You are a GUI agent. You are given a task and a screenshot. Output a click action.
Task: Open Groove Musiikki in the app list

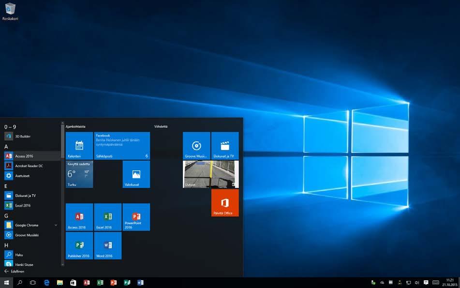coord(32,235)
